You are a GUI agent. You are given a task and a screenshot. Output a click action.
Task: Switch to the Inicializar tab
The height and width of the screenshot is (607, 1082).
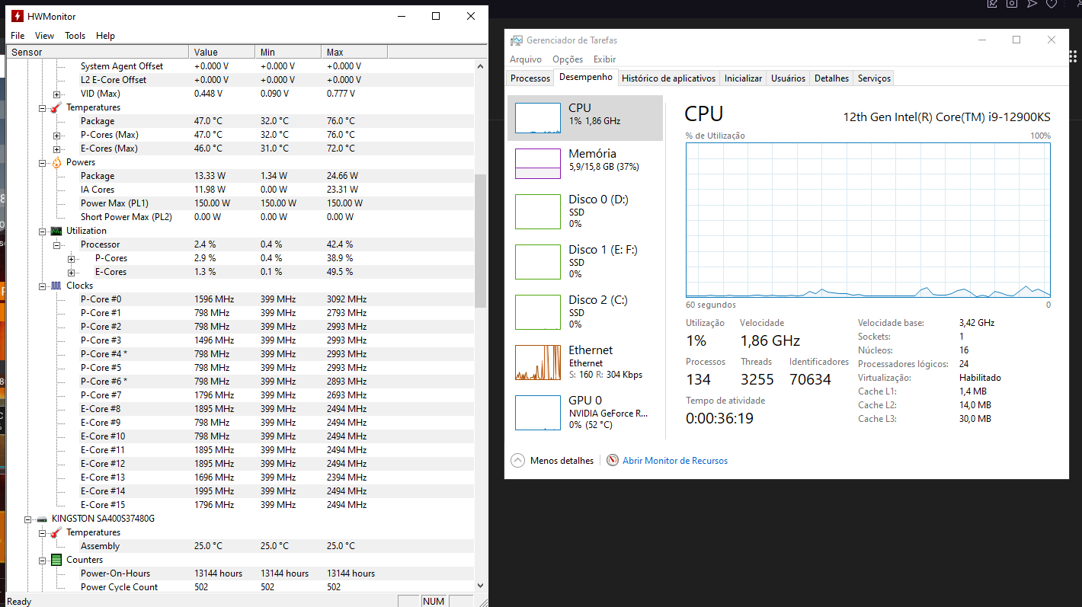(743, 78)
